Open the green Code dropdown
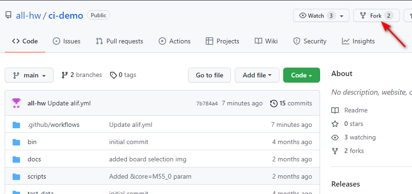The image size is (412, 194). tap(301, 75)
